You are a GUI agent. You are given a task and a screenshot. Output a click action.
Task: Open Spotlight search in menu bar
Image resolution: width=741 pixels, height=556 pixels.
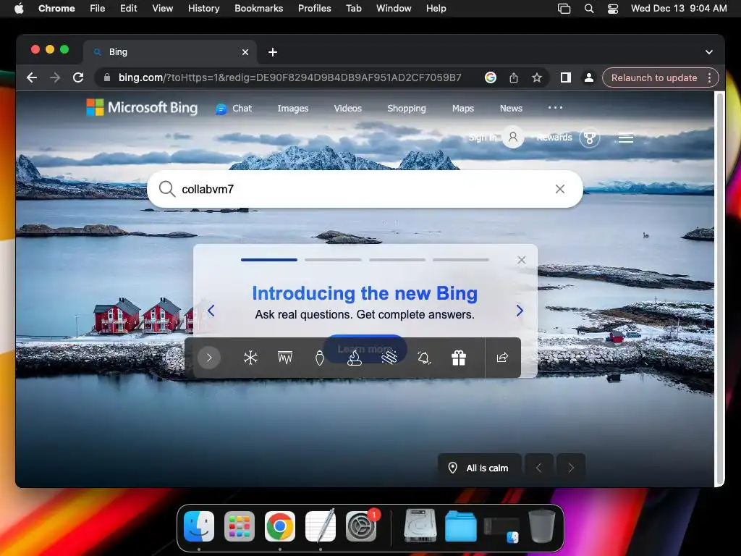tap(589, 9)
